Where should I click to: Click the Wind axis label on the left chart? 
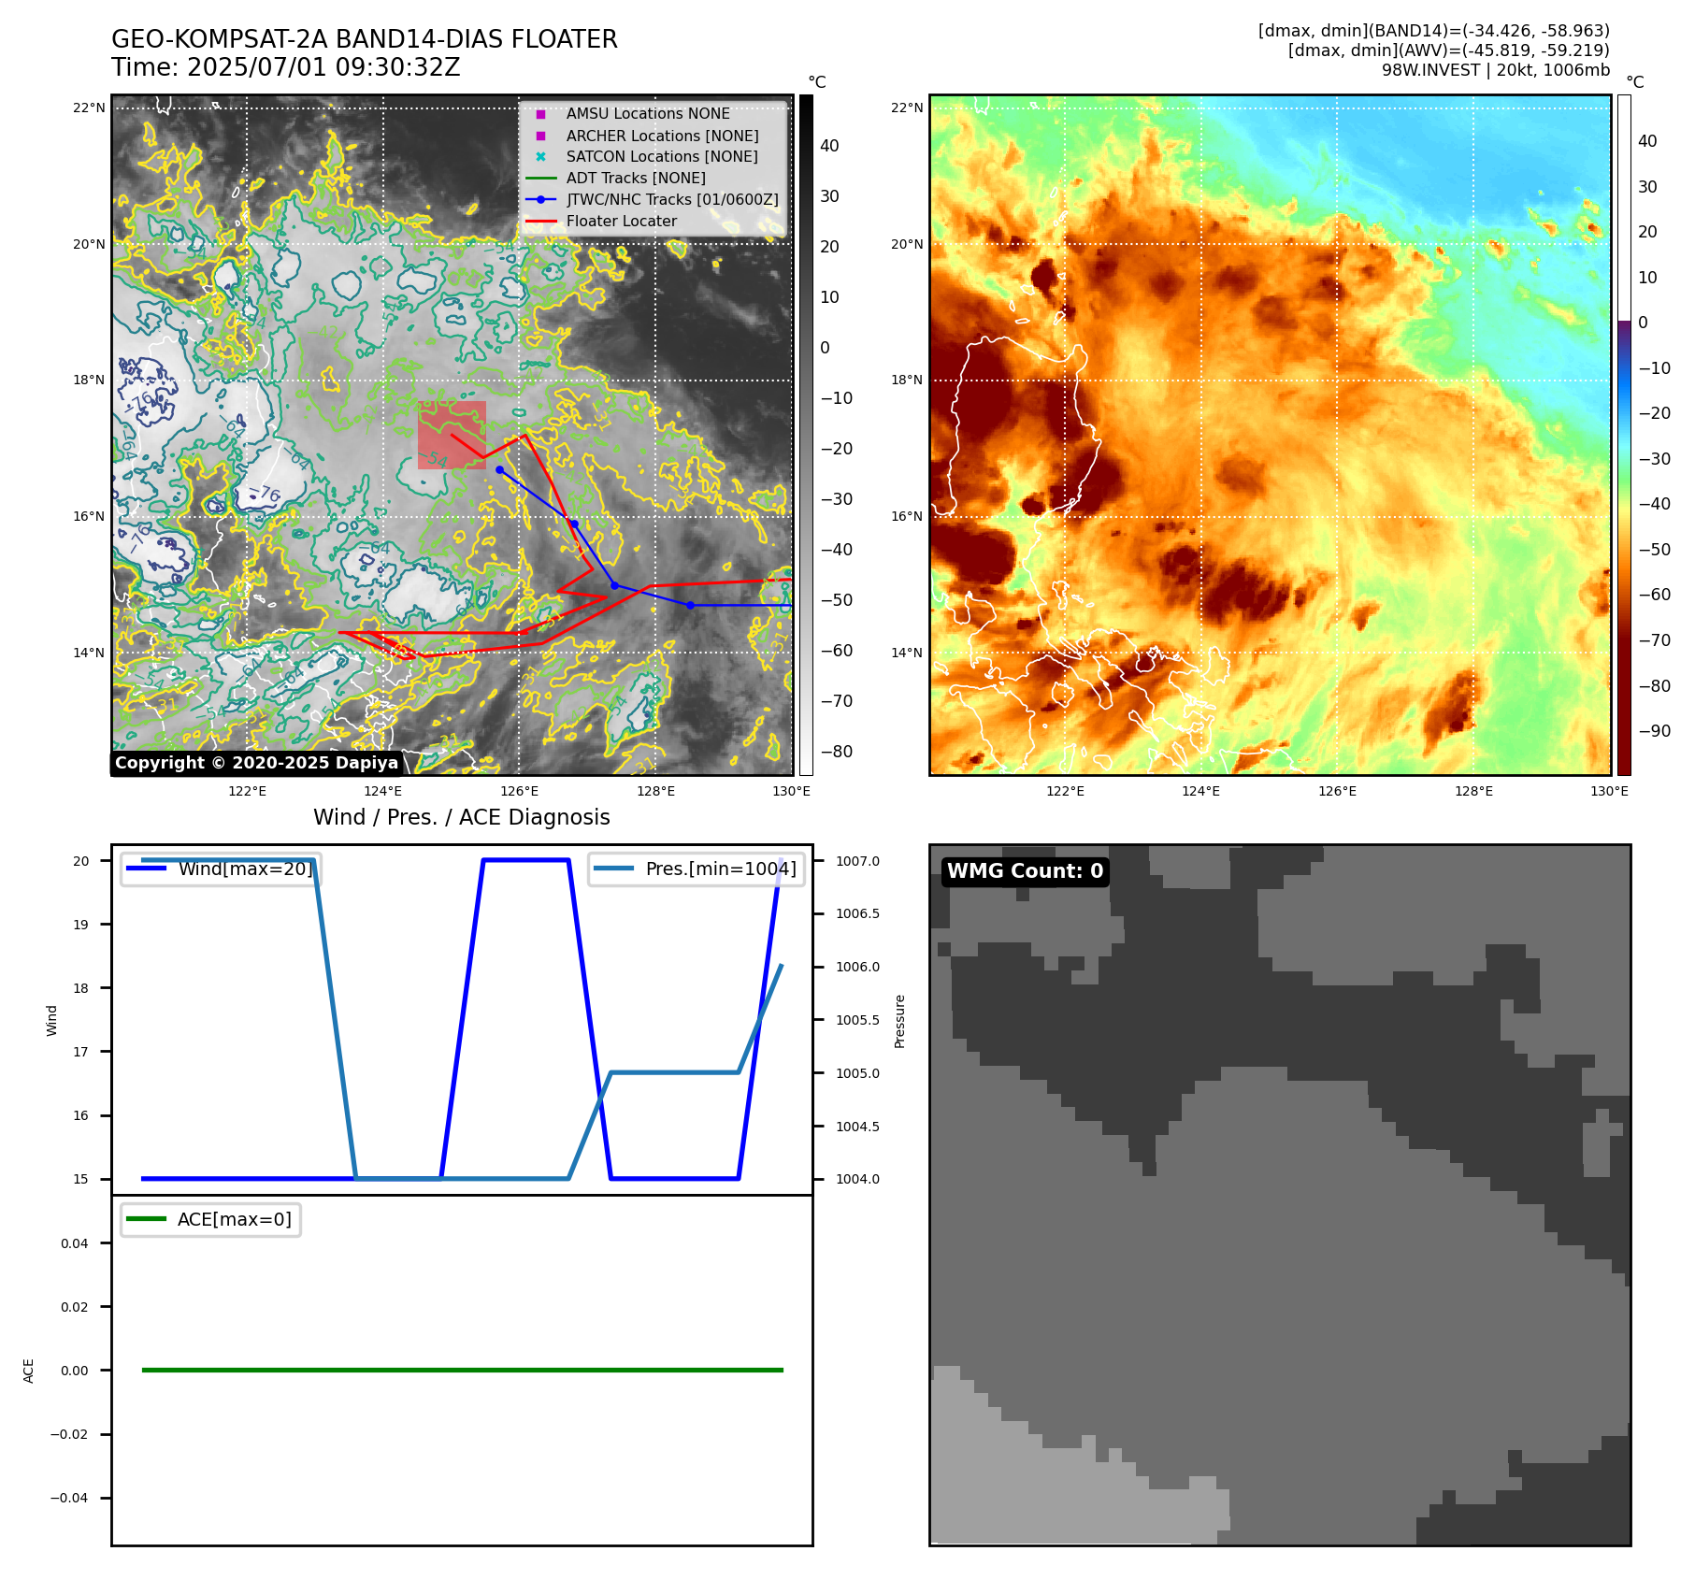pyautogui.click(x=52, y=1021)
